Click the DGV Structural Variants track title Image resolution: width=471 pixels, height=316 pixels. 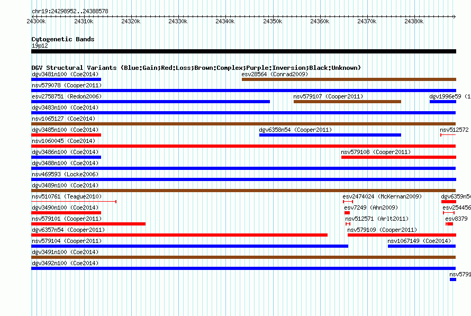click(196, 68)
